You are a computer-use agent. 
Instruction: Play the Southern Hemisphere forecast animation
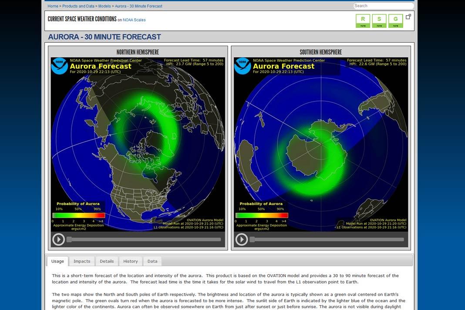(x=241, y=239)
